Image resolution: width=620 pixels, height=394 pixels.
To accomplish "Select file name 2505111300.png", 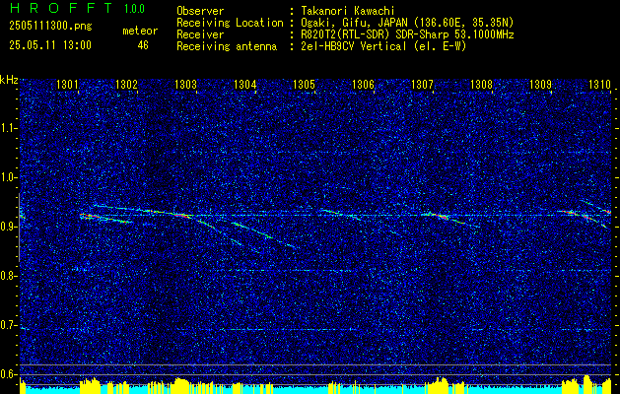I will coord(50,26).
